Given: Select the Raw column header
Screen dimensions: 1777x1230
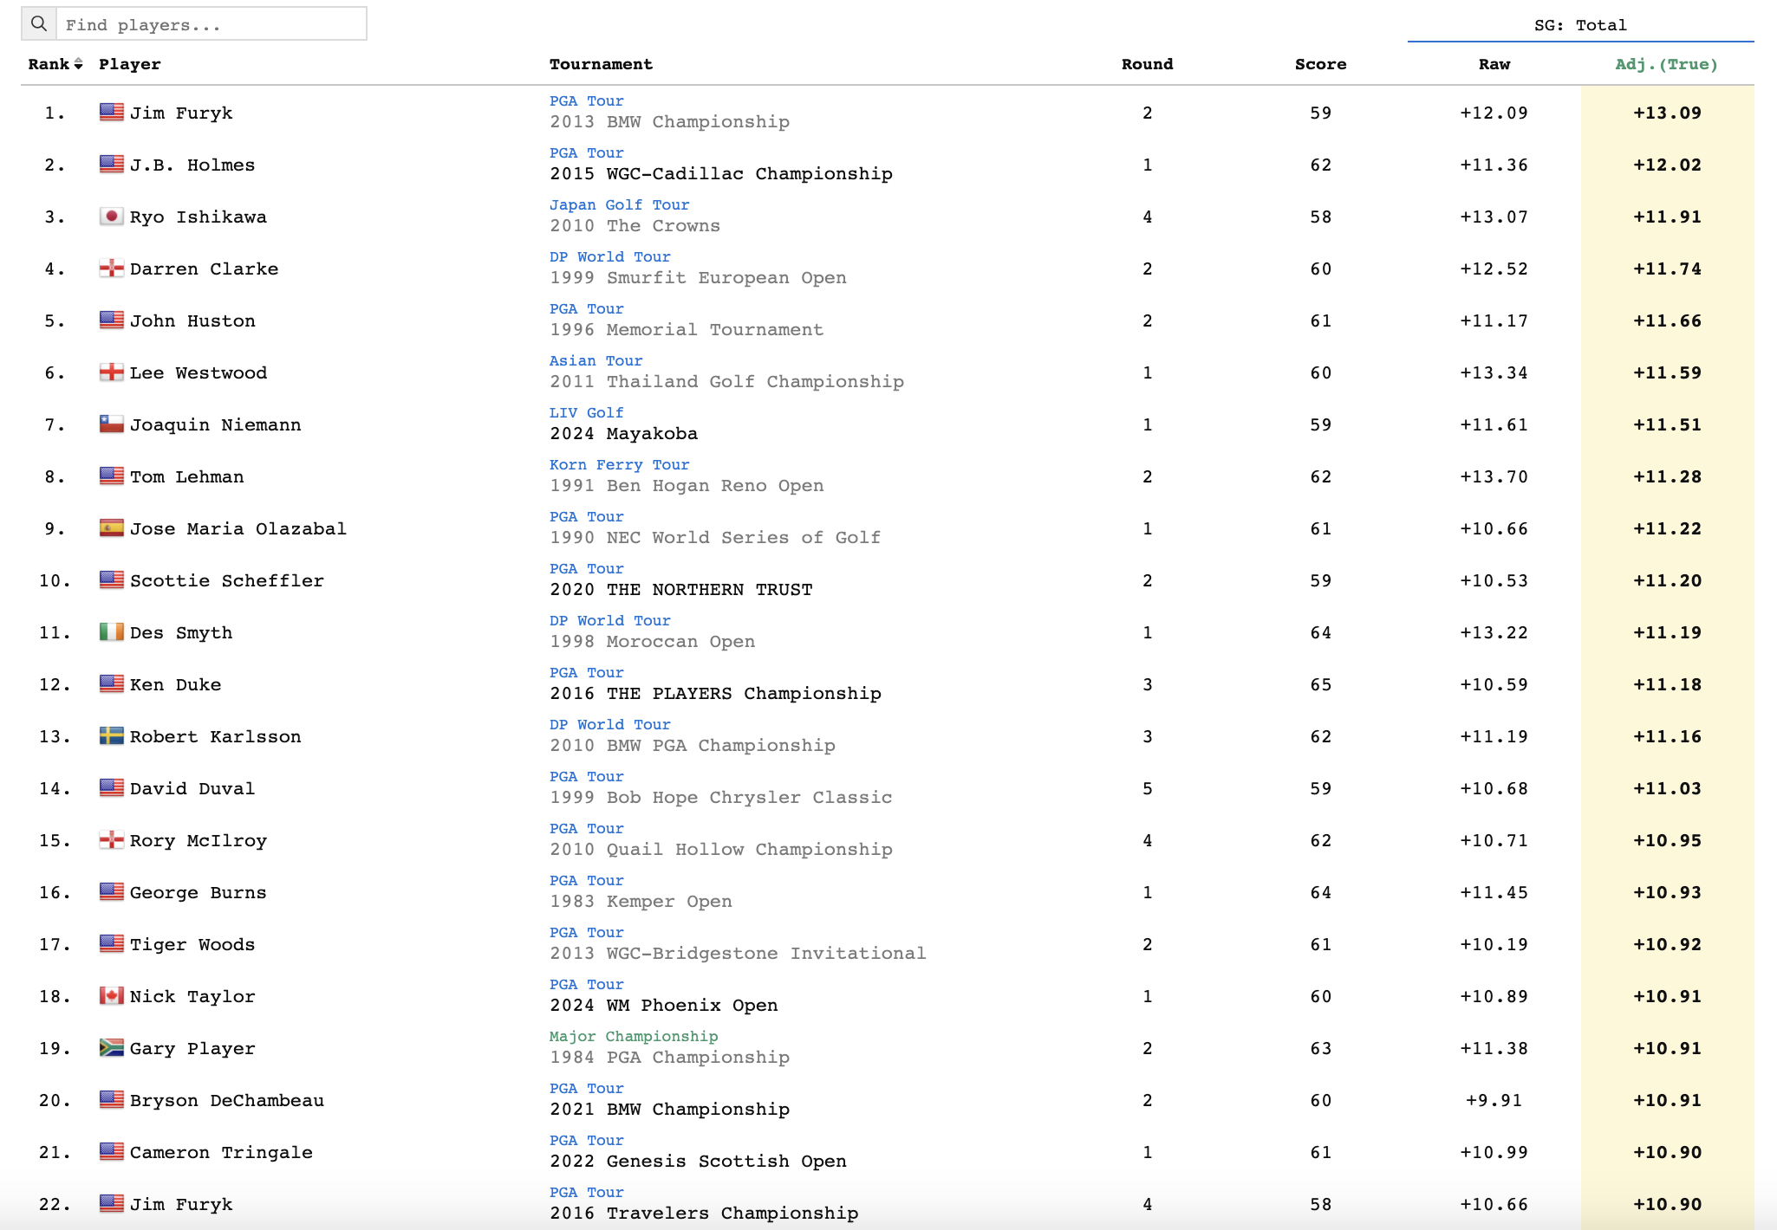Looking at the screenshot, I should 1494,64.
